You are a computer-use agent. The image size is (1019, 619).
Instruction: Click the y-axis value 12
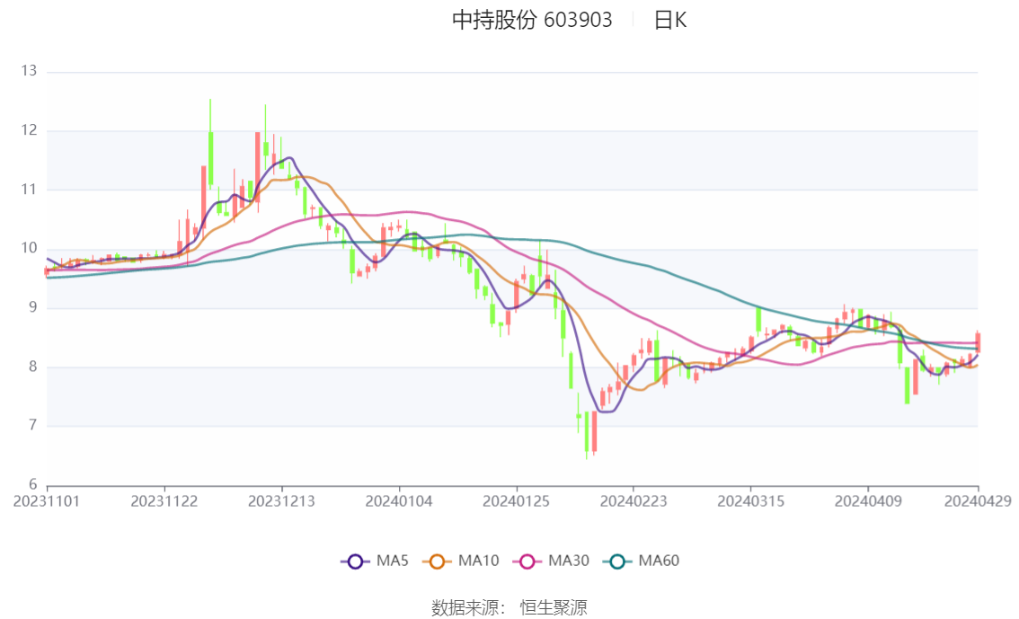pos(30,130)
